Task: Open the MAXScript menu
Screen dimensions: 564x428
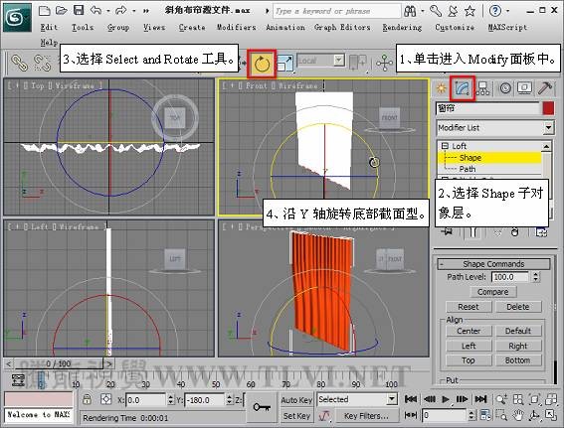Action: (x=507, y=27)
